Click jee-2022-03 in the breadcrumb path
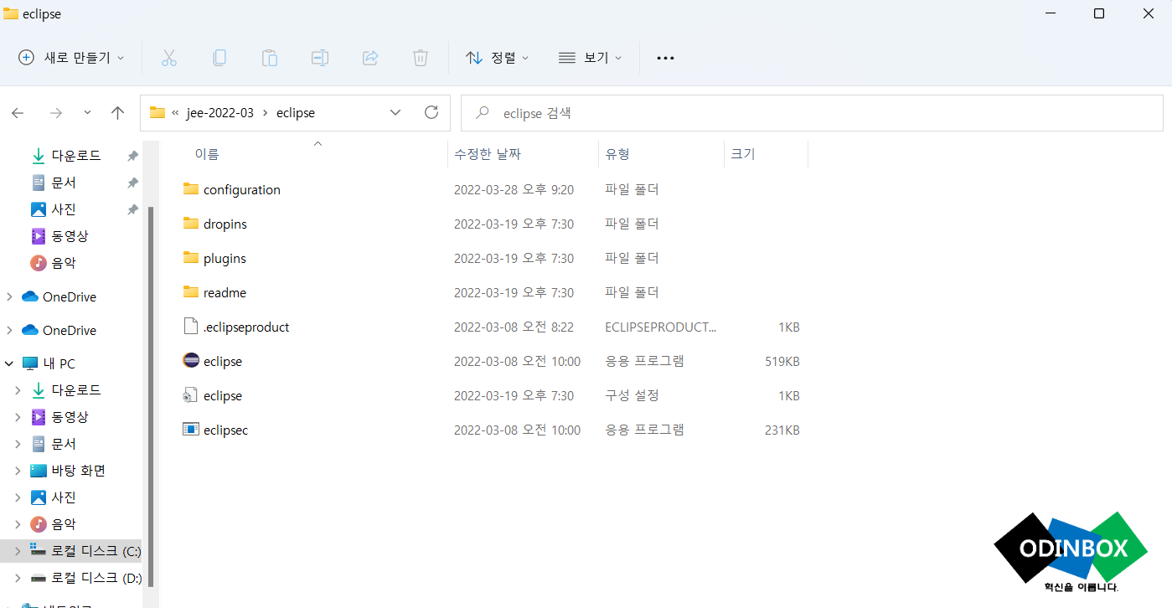Viewport: 1172px width, 608px height. point(219,112)
